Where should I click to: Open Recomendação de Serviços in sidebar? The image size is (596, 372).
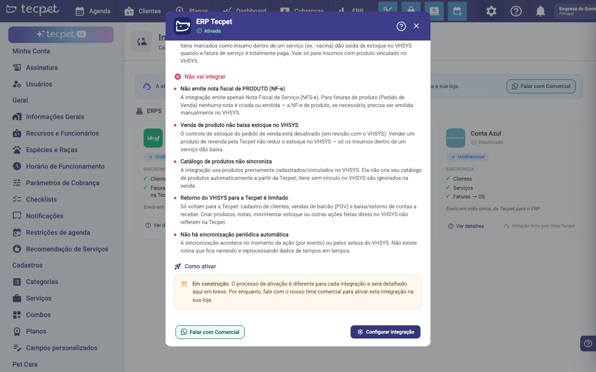(x=67, y=249)
